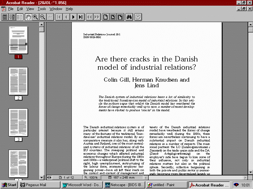Switch to Netscape window in taskbar
The image size is (253, 189).
click(124, 185)
